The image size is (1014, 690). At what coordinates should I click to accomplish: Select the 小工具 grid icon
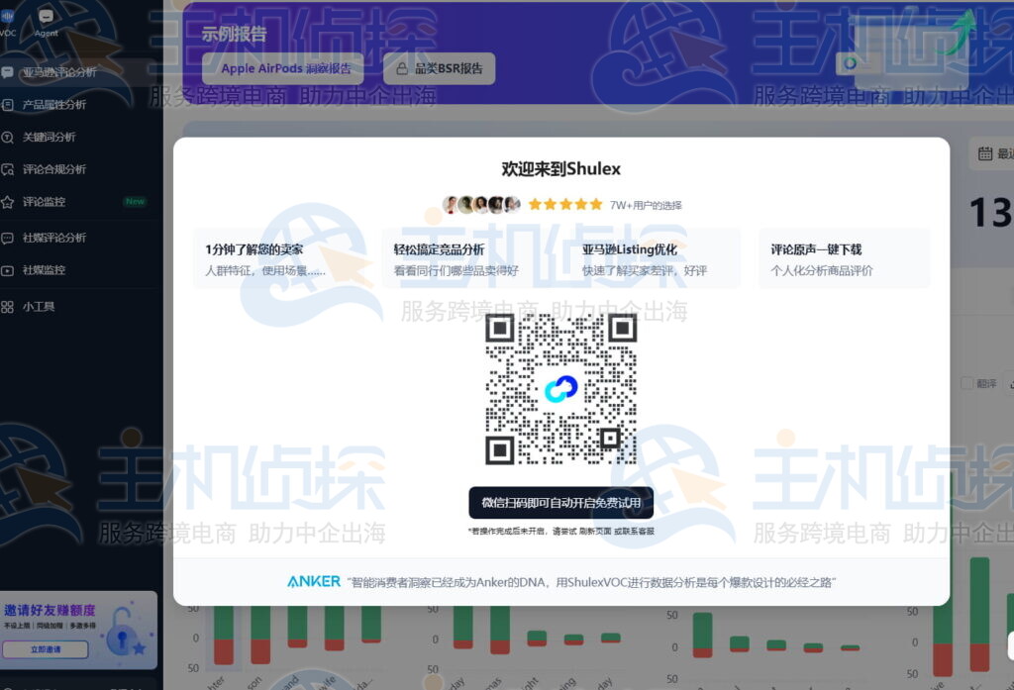[x=8, y=307]
